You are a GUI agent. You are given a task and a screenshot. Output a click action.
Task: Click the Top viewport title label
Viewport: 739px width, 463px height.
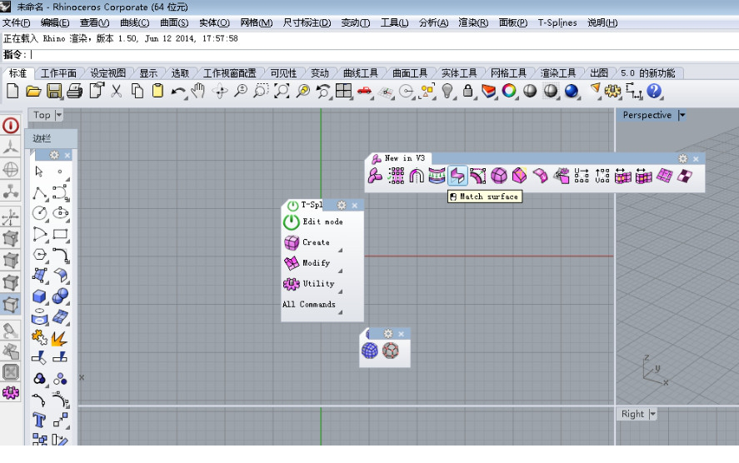[42, 115]
